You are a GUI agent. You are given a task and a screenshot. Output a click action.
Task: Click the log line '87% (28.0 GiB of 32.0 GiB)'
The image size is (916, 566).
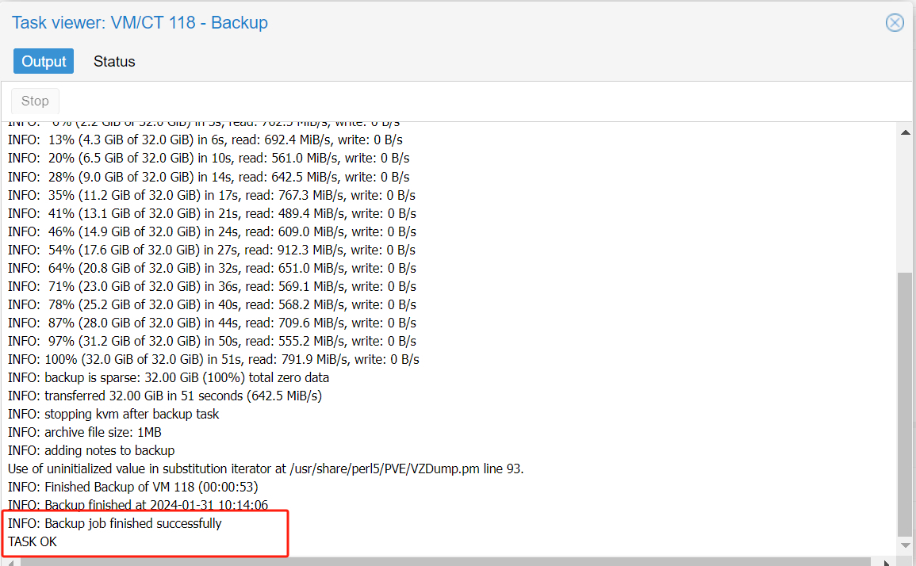(x=212, y=323)
